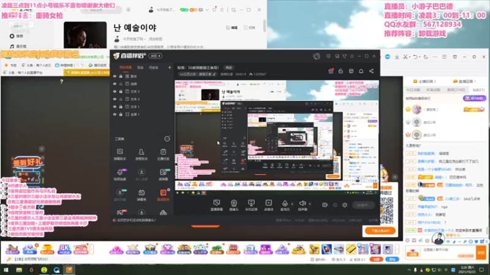Toggle the lock on the 文本 1 layer
Viewport: 490px width, 275px height.
(x=121, y=106)
